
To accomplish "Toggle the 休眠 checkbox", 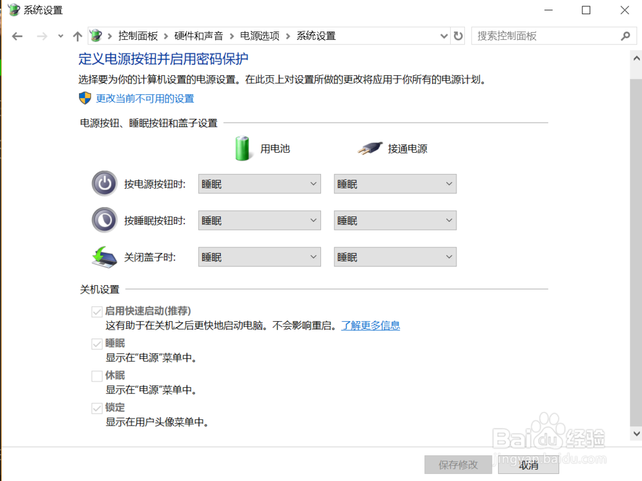I will tap(97, 376).
